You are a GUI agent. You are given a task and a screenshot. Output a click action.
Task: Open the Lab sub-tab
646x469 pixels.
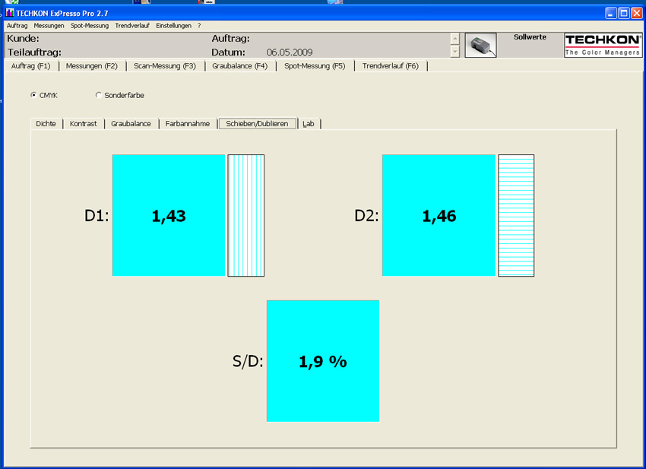(x=308, y=124)
